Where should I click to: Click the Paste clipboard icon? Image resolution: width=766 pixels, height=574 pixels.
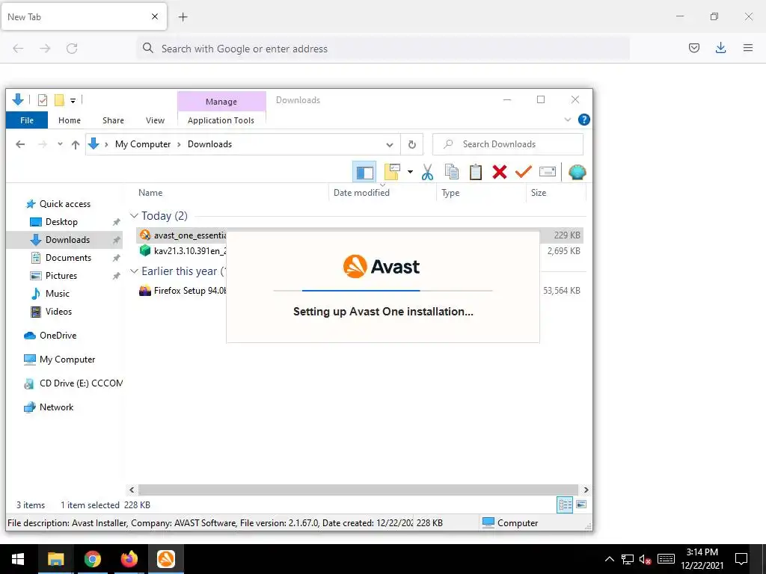coord(476,172)
